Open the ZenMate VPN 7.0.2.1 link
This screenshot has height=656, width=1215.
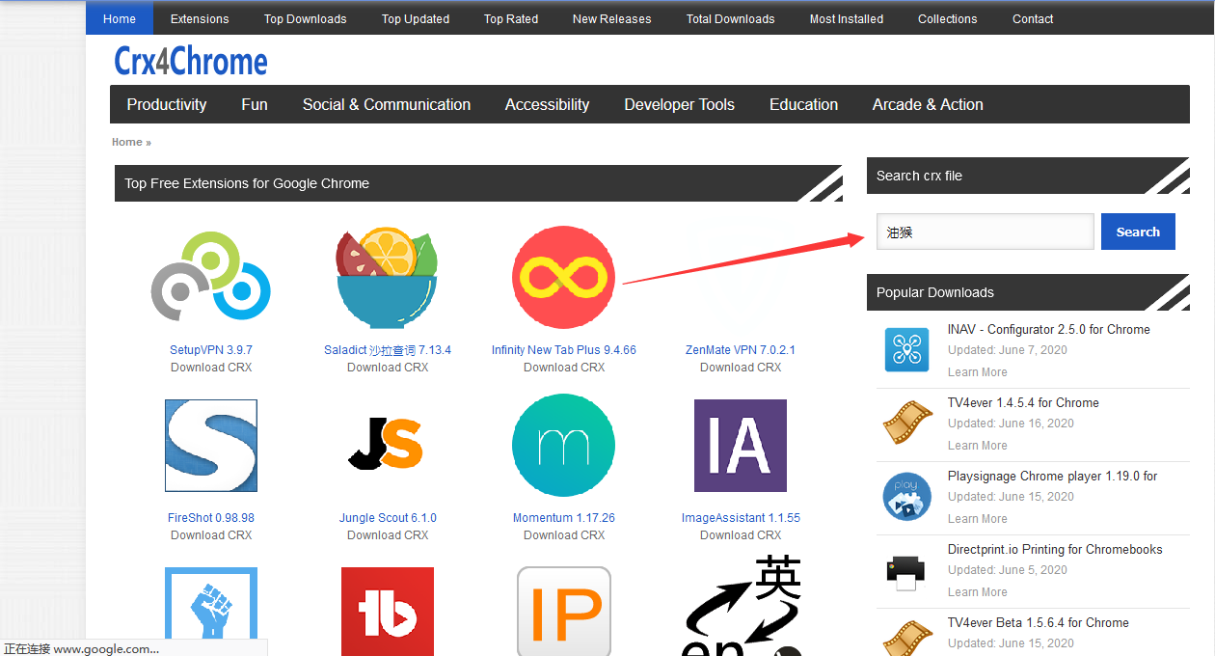pos(741,350)
